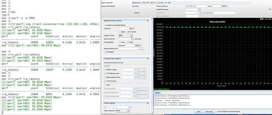
Task: Select Client iPerf mode
Action: pos(133,6)
